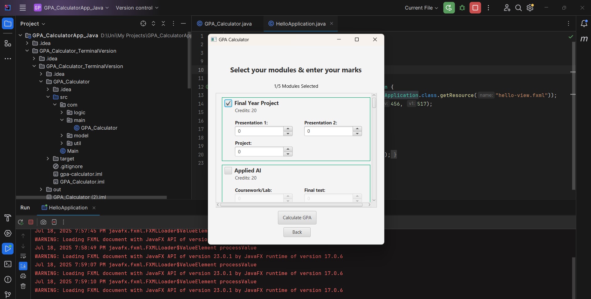Expand the model package in src
The height and width of the screenshot is (299, 591).
61,135
